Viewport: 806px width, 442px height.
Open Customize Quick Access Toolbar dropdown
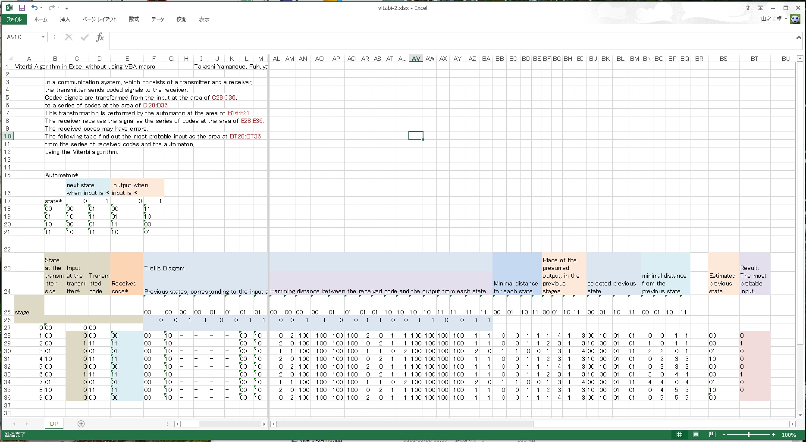click(66, 8)
